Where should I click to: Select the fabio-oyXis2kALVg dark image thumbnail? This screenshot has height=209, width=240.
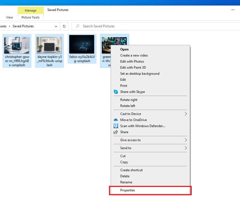[x=82, y=44]
